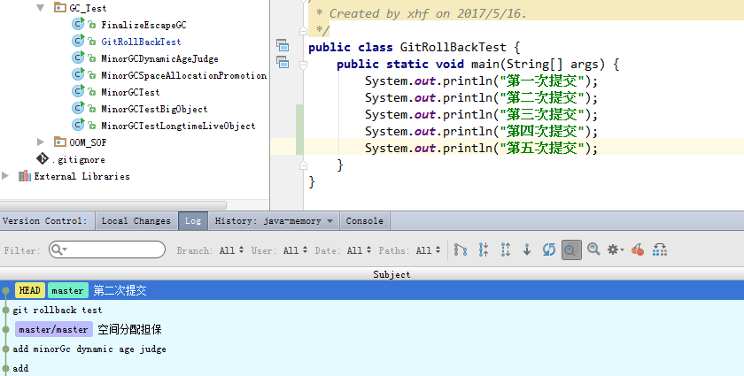Collapse the comment block fold marker
This screenshot has width=744, height=376.
[x=304, y=31]
